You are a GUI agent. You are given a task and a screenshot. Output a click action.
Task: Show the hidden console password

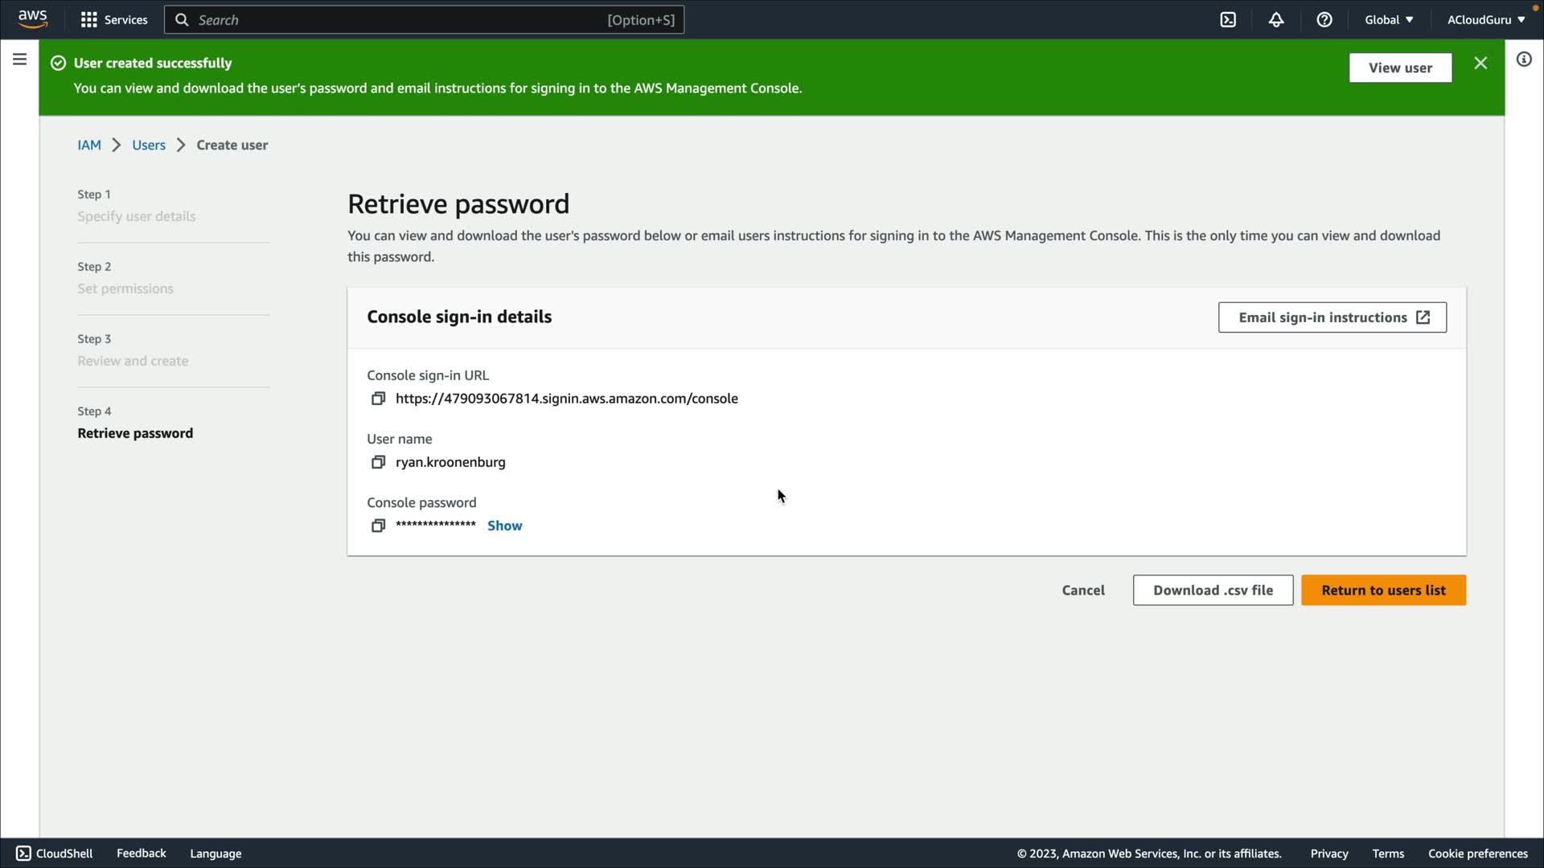(504, 526)
